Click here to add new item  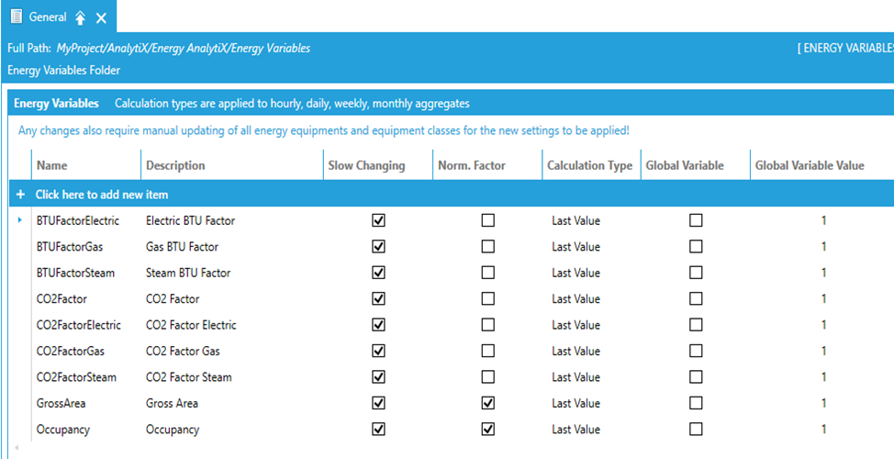(x=101, y=195)
